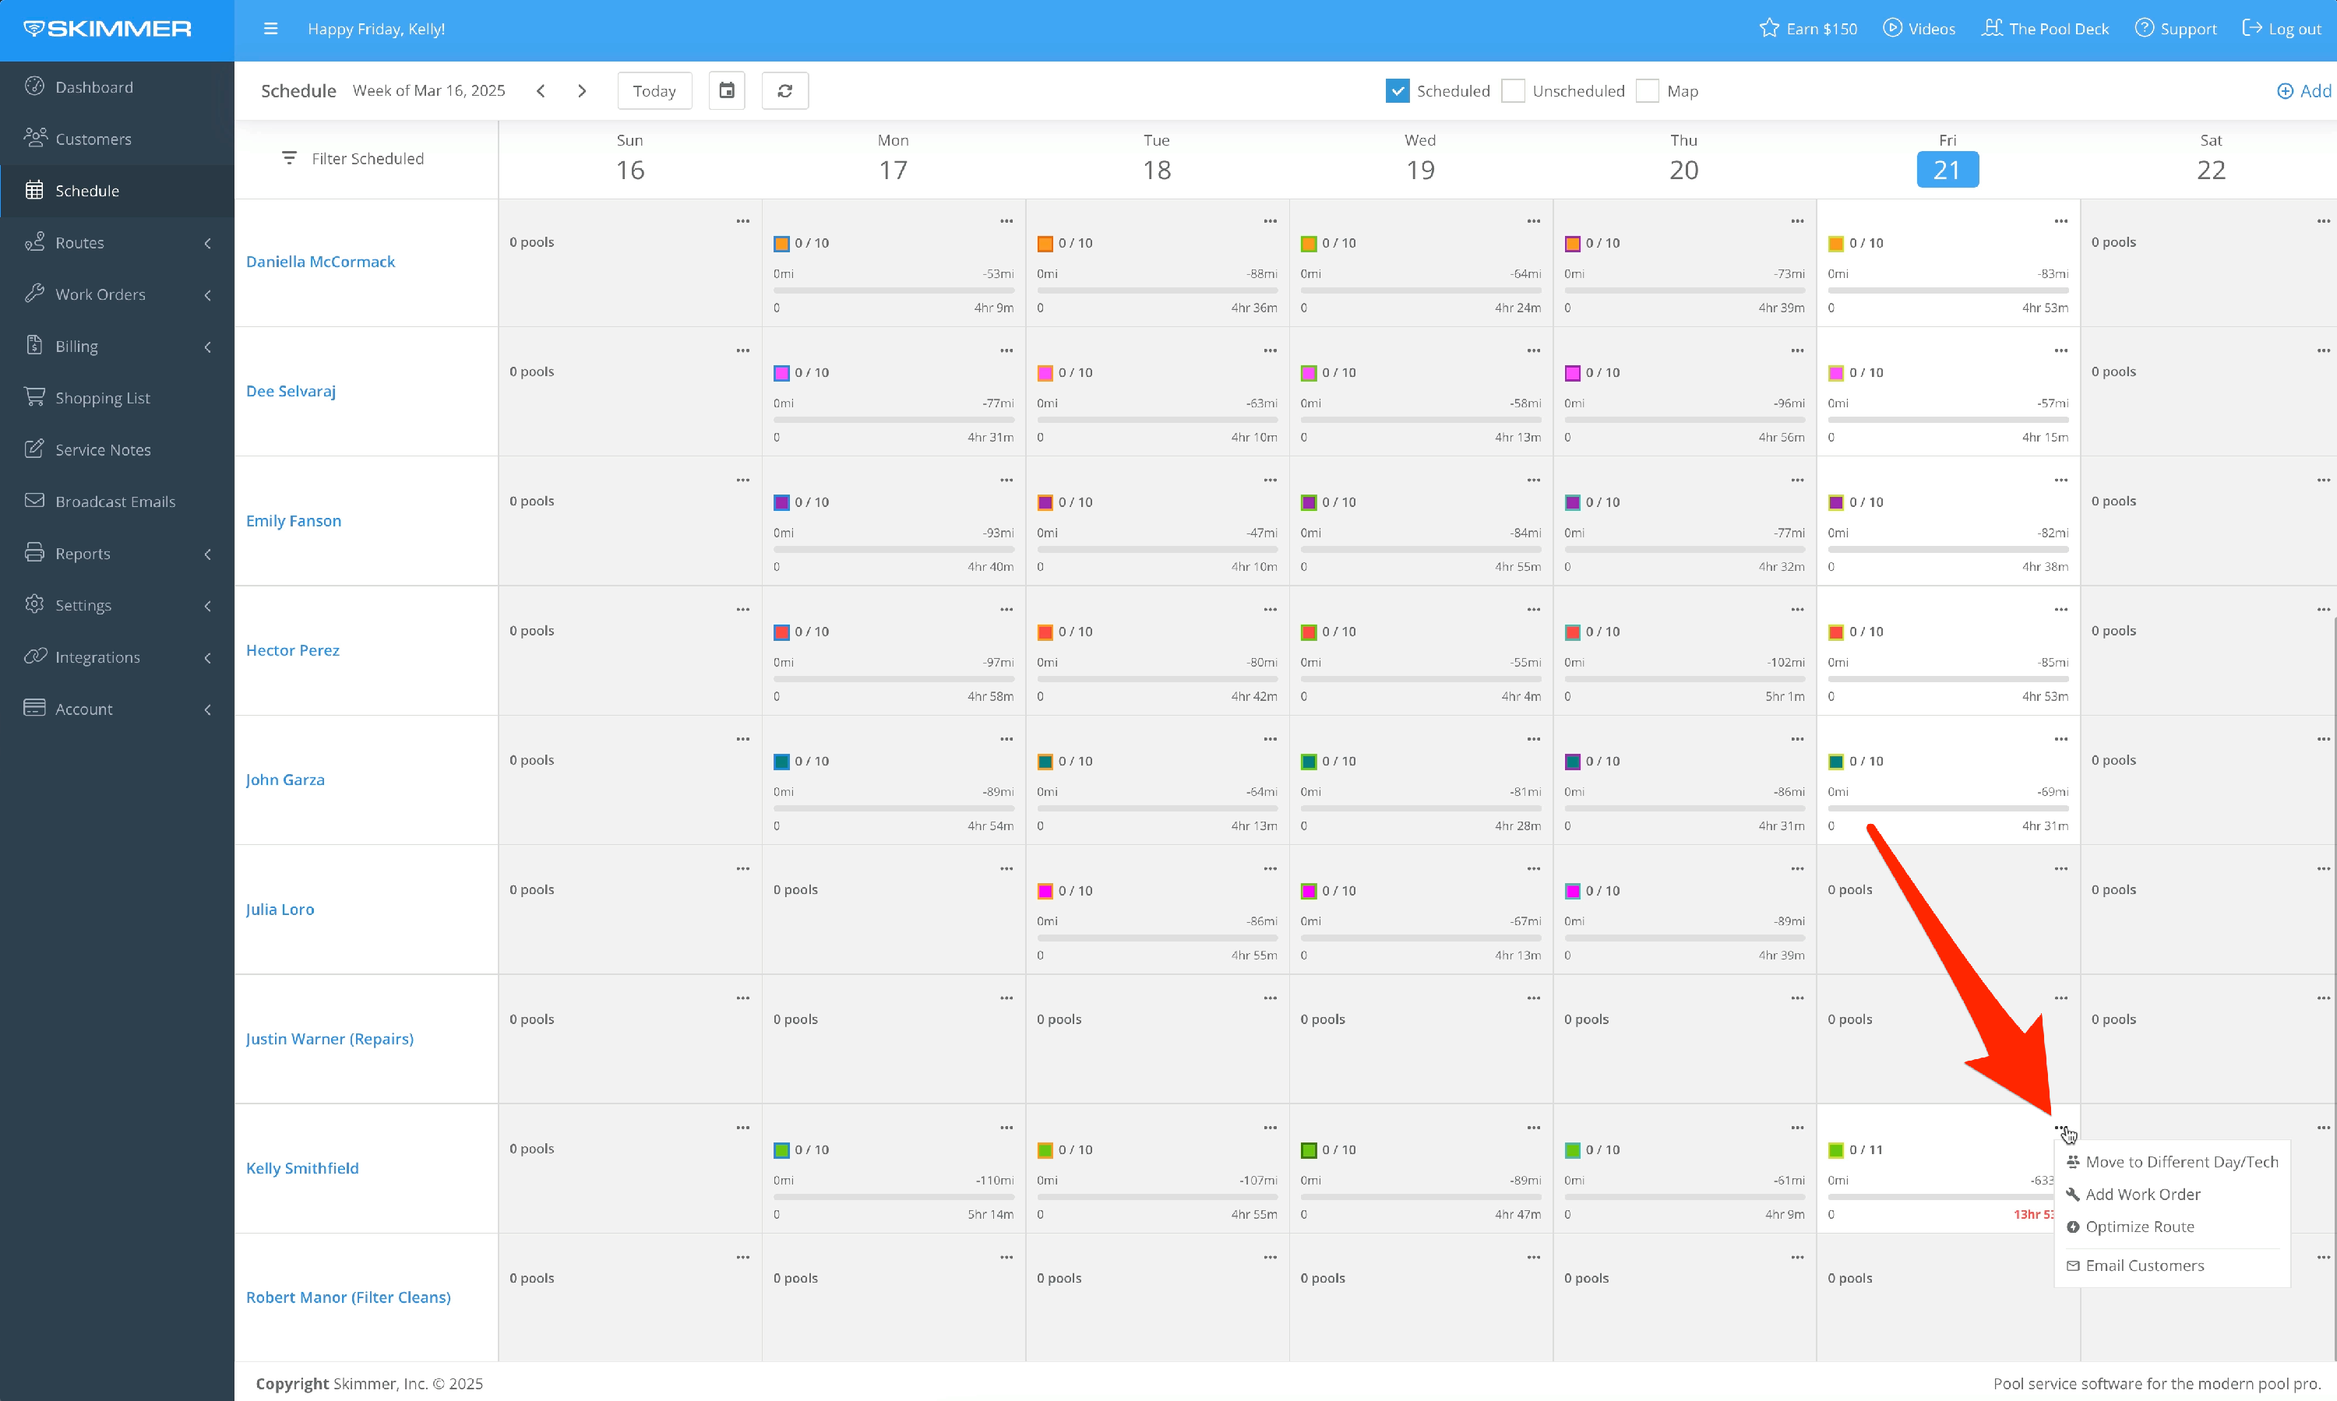The width and height of the screenshot is (2337, 1401).
Task: Open Daniella McCormack technician link
Action: click(320, 262)
